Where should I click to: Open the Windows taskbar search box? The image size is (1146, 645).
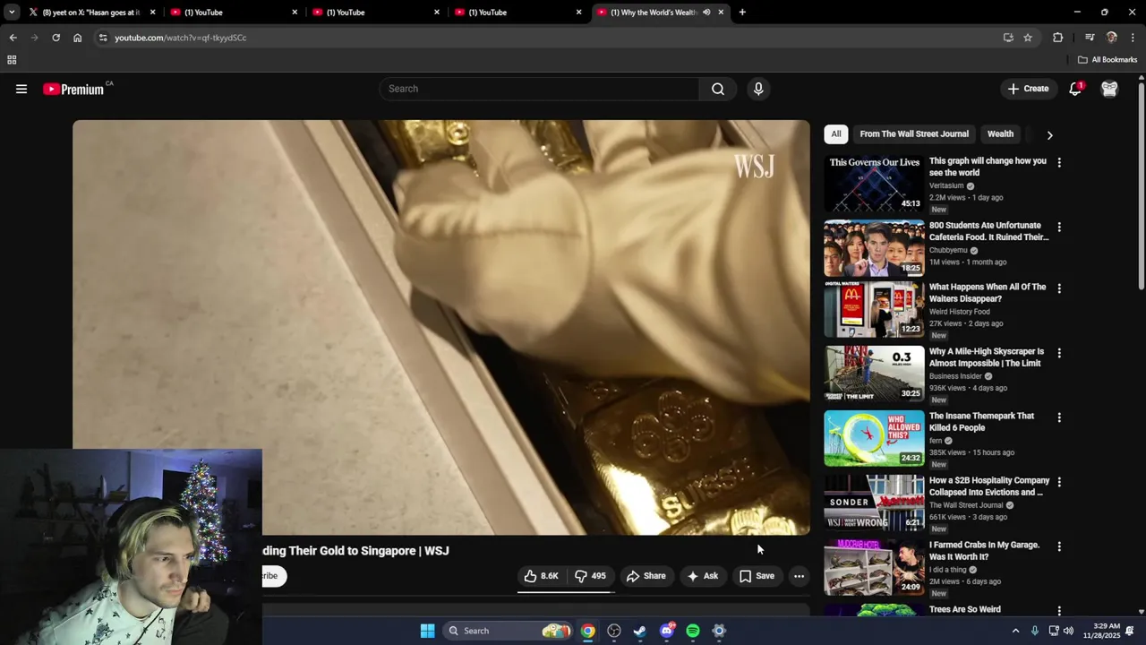click(507, 631)
